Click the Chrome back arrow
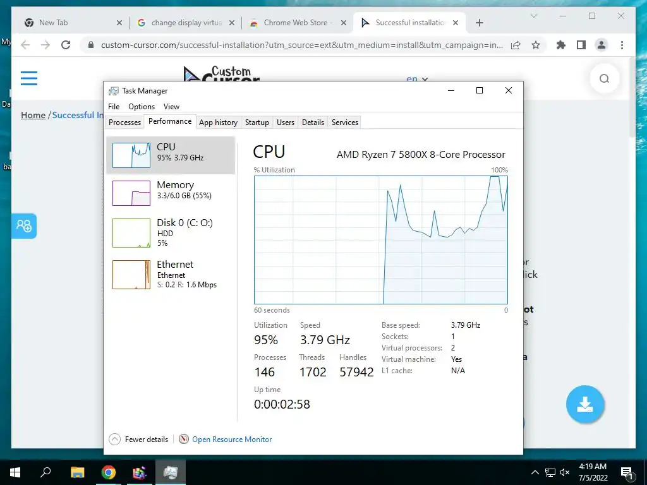Image resolution: width=647 pixels, height=485 pixels. [25, 45]
